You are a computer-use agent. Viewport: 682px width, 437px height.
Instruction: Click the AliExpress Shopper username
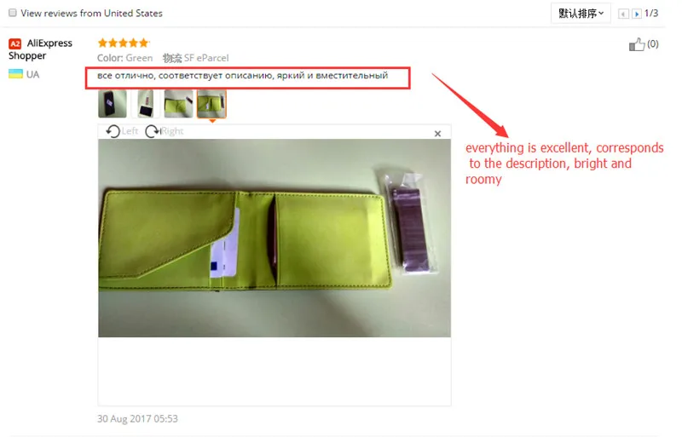(40, 49)
